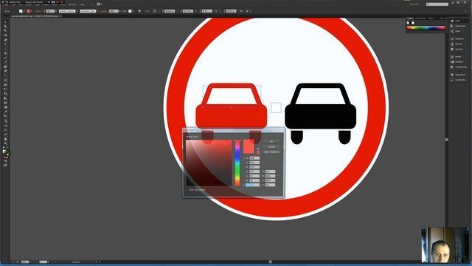Select the Color tab in top-right panel
The image size is (472, 266).
click(410, 18)
